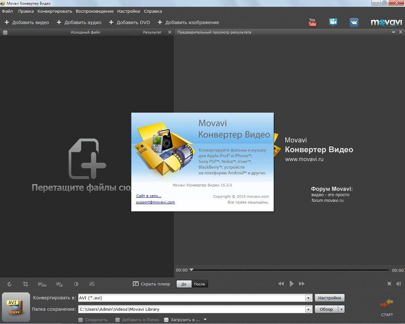This screenshot has height=324, width=405.
Task: Open the Обзор button dropdown arrow
Action: pos(341,309)
